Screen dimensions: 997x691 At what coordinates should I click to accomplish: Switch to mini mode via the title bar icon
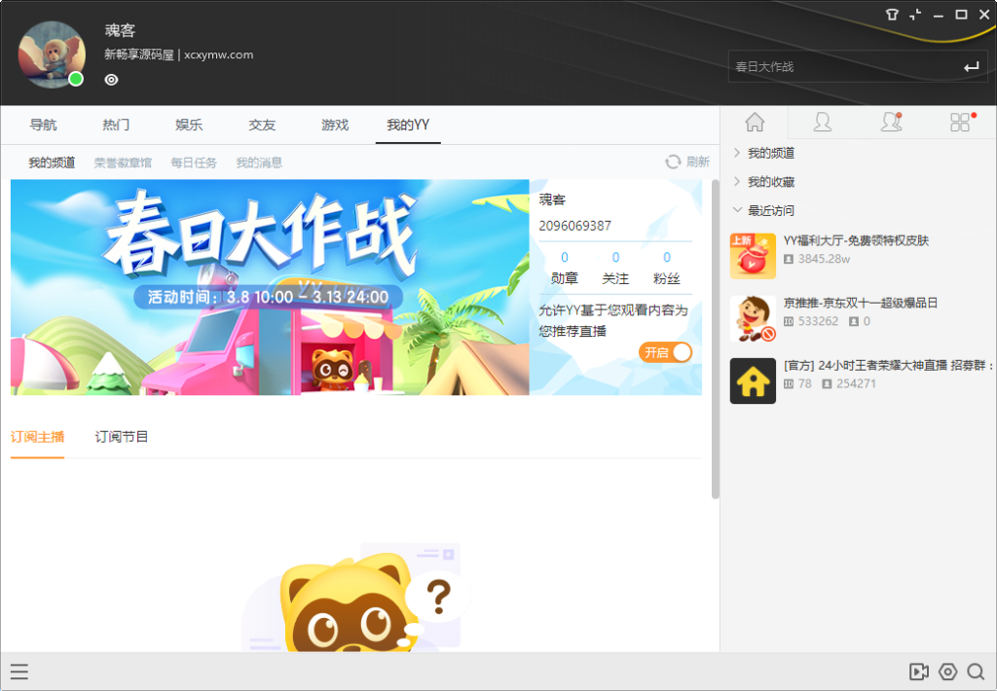[913, 15]
